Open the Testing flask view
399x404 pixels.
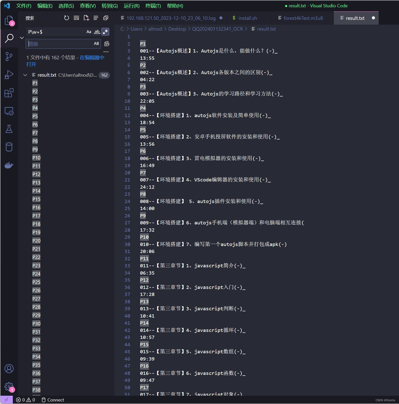coord(9,129)
